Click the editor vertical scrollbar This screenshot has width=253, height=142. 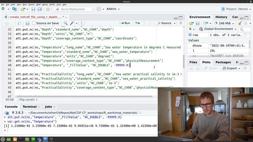point(184,62)
